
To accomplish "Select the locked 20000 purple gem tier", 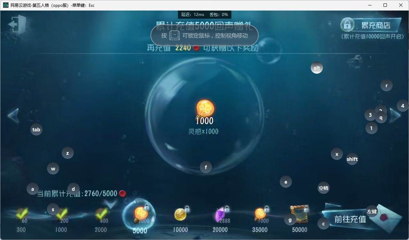I will point(220,219).
